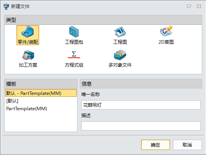Click the empty 描述 description field

(141, 126)
